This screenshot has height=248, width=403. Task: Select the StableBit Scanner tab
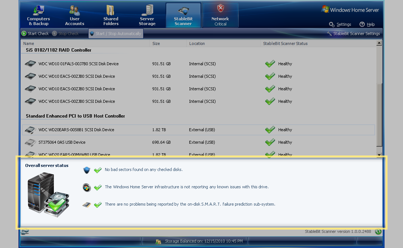[x=183, y=15]
